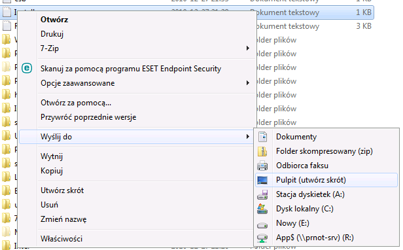This screenshot has height=250, width=403.
Task: Click the ESET Endpoint Security icon
Action: point(27,69)
